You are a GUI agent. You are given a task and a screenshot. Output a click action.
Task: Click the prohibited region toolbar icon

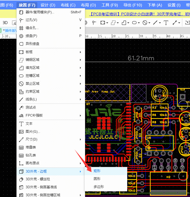[x=145, y=23]
